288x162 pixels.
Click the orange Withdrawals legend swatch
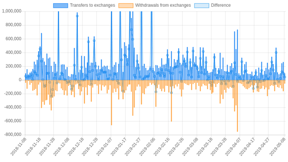pyautogui.click(x=126, y=5)
